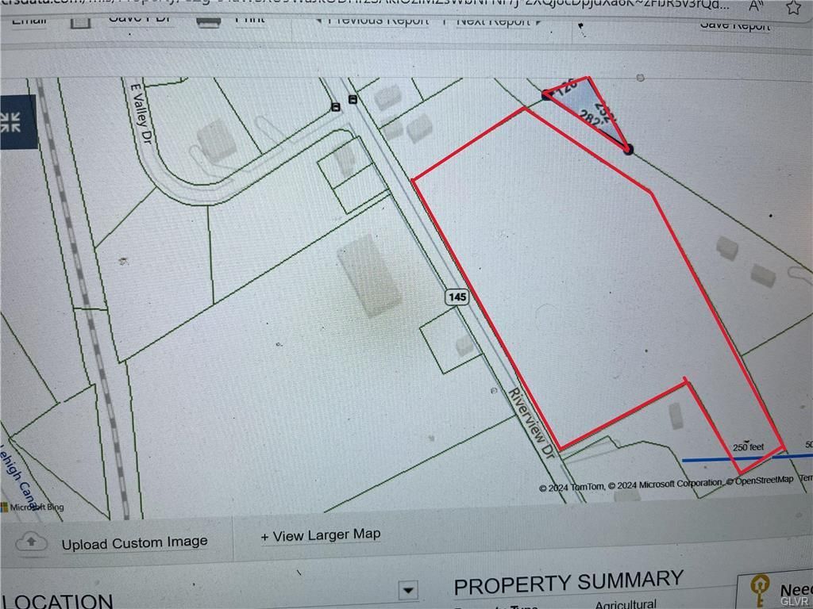Viewport: 813px width, 609px height.
Task: Click the right bus stop icon on map
Action: [353, 99]
